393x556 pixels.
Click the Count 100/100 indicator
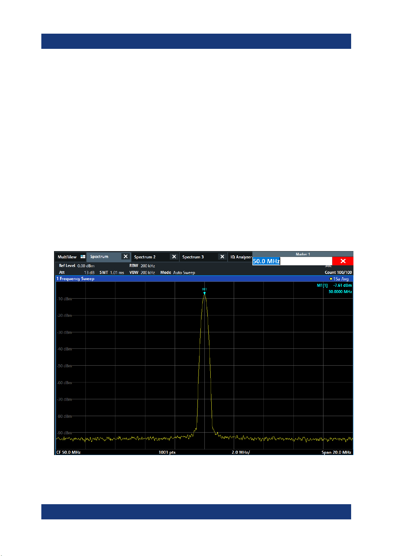tap(338, 272)
